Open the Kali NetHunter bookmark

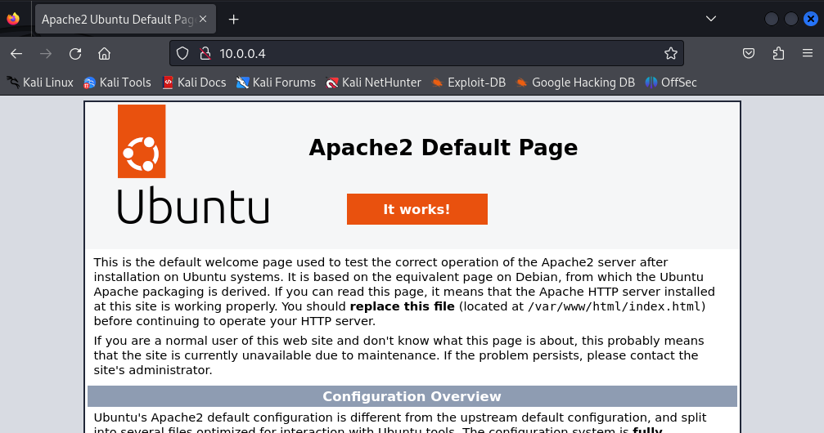374,83
